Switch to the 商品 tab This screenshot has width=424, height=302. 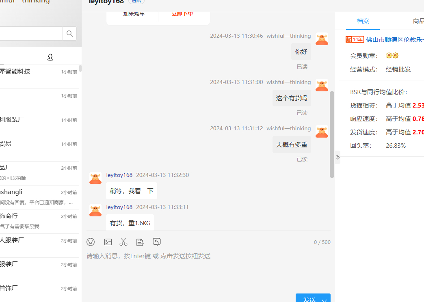tap(418, 21)
